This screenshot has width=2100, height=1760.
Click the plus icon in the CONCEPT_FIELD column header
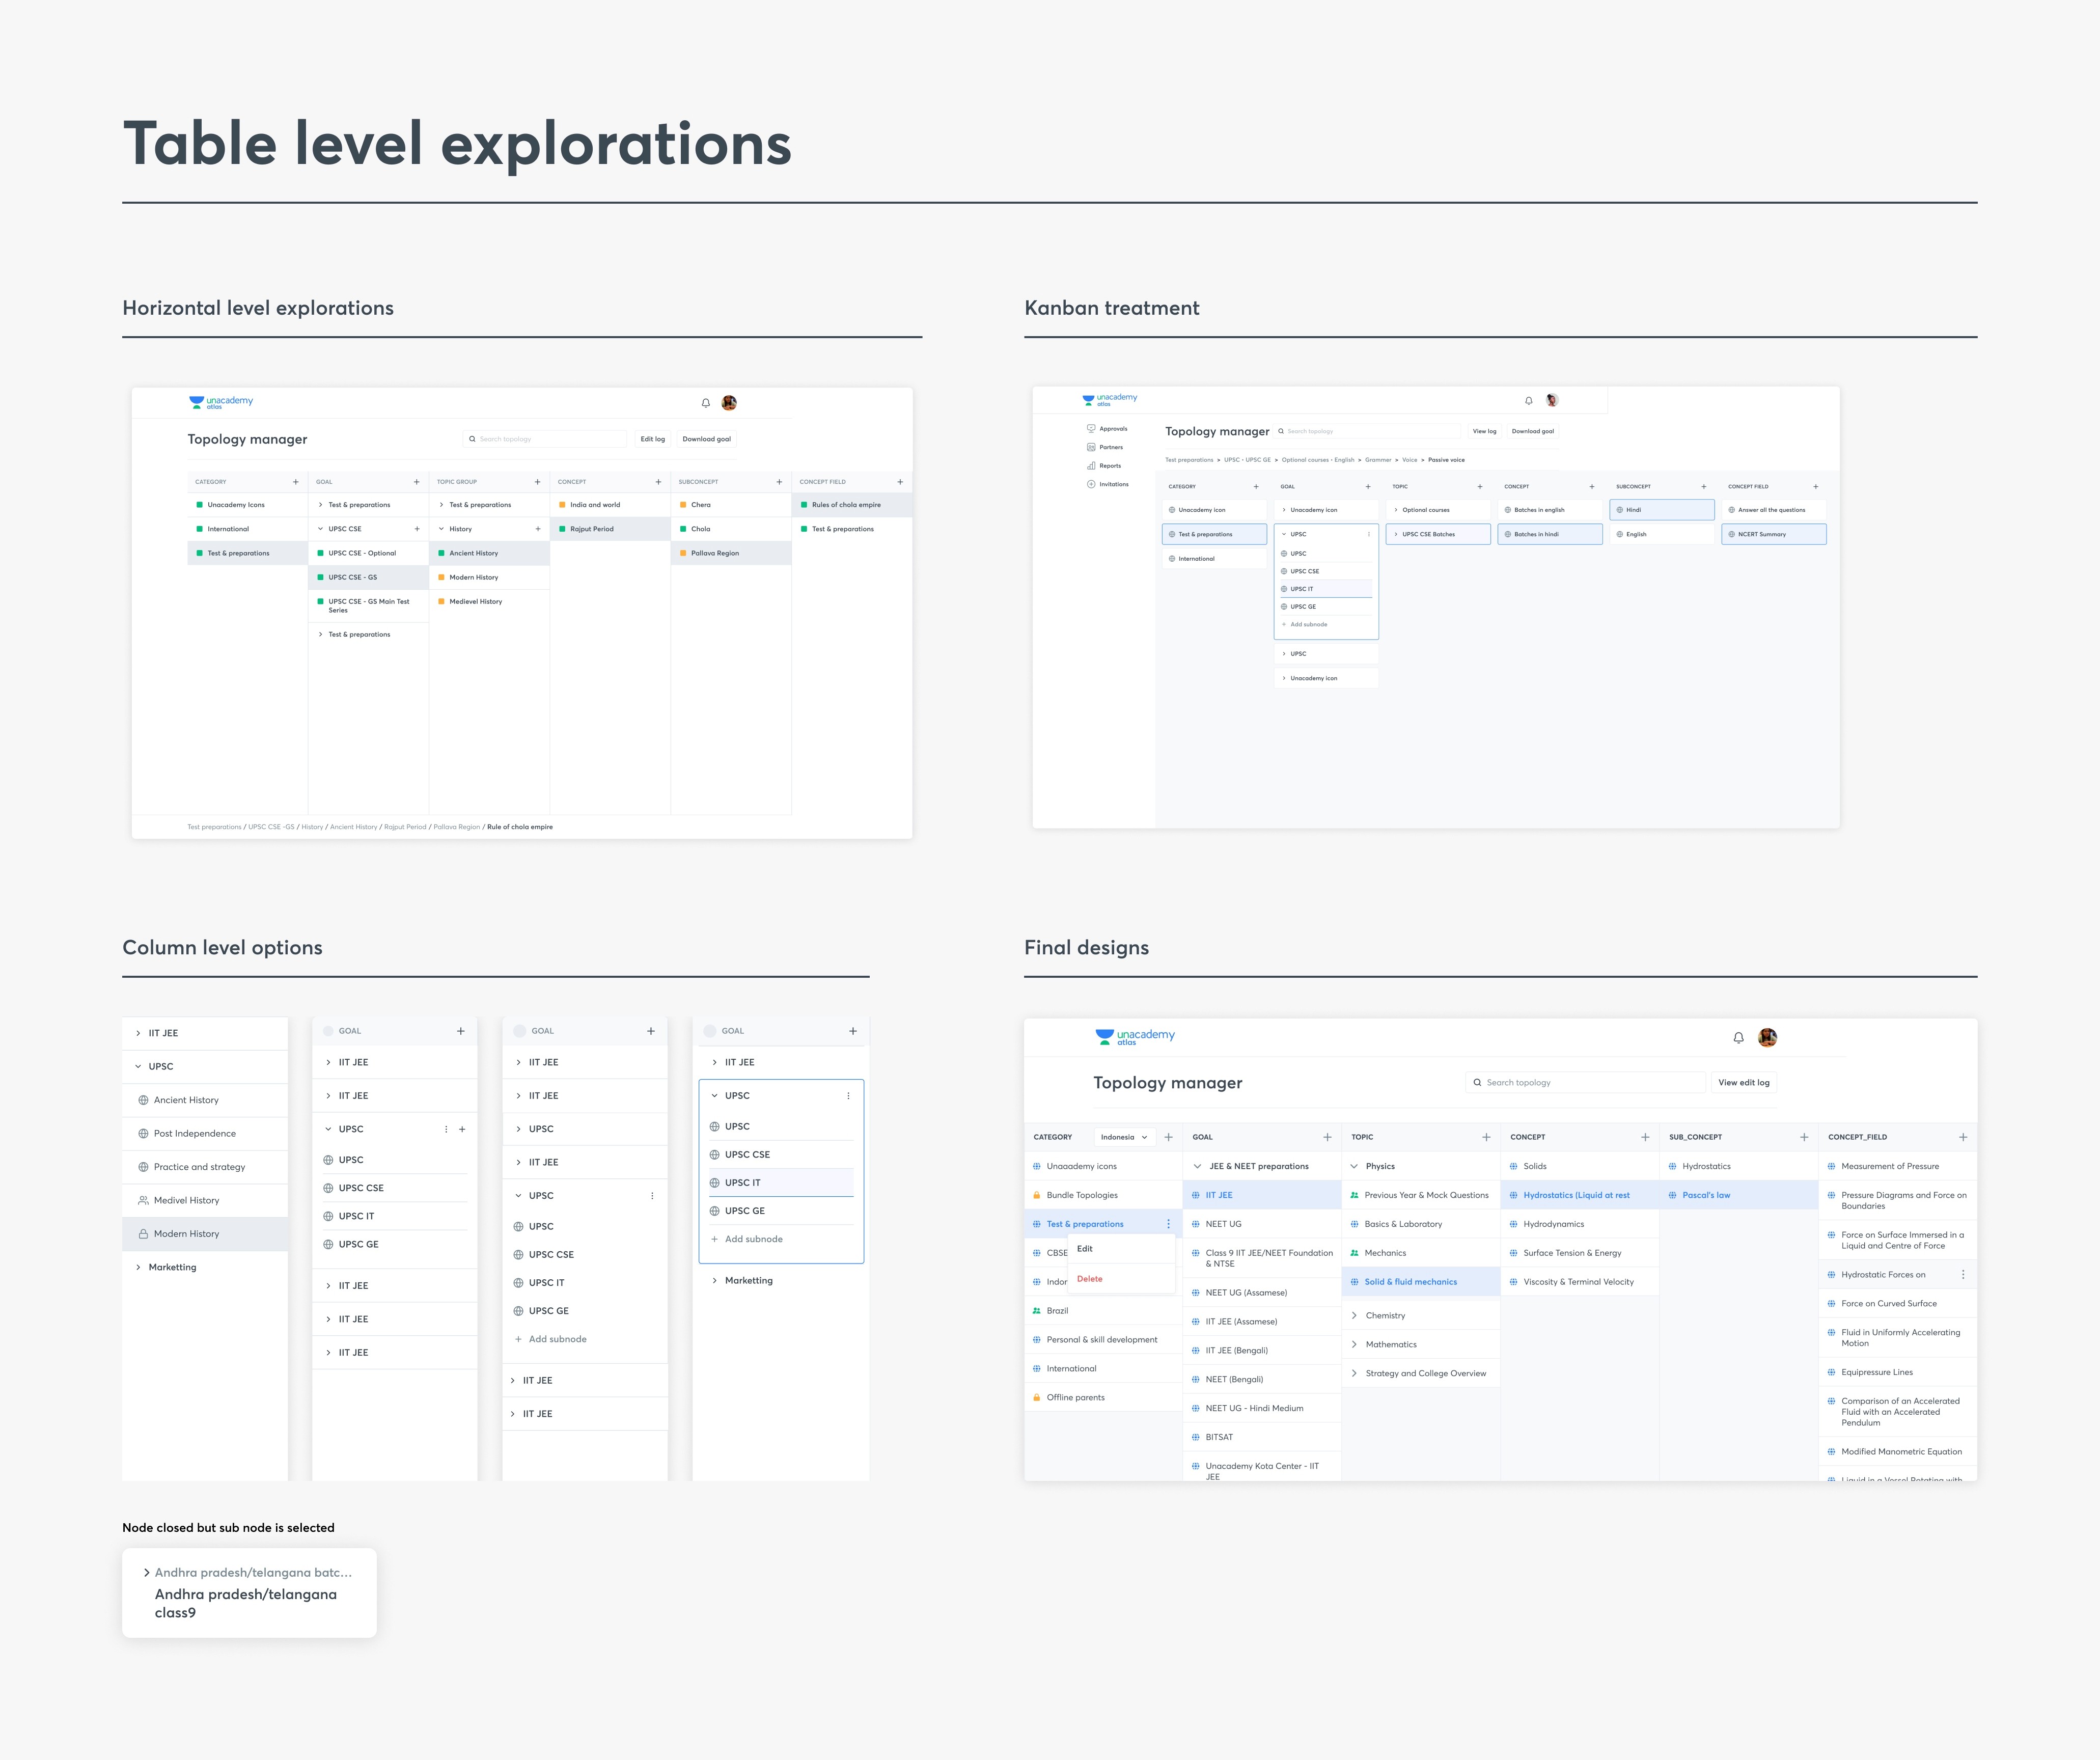[1963, 1137]
